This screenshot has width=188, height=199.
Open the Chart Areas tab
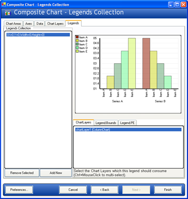coord(13,23)
